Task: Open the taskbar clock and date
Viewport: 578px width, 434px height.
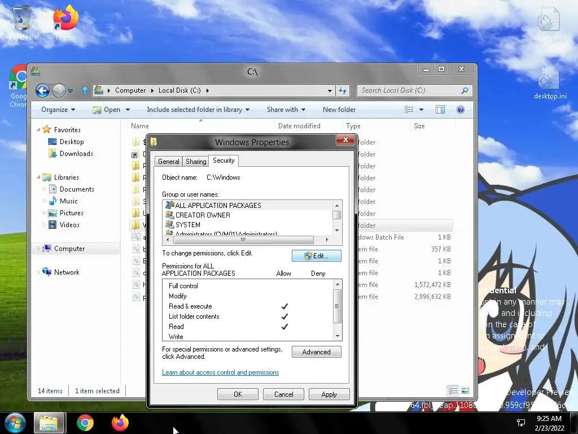Action: point(549,423)
